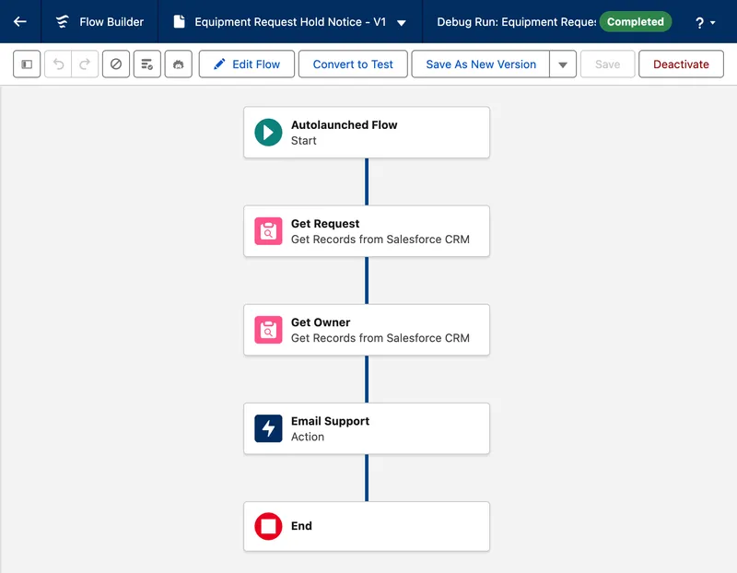Screen dimensions: 737x573
Task: Open the help question mark menu
Action: 705,22
